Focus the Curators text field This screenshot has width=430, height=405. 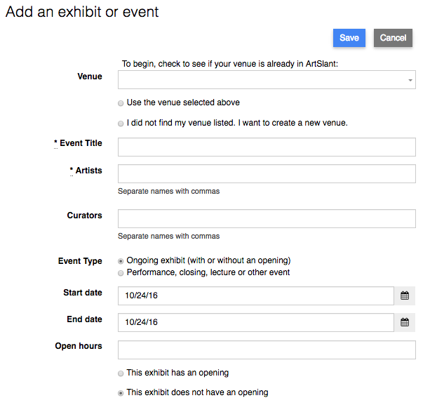coord(267,219)
